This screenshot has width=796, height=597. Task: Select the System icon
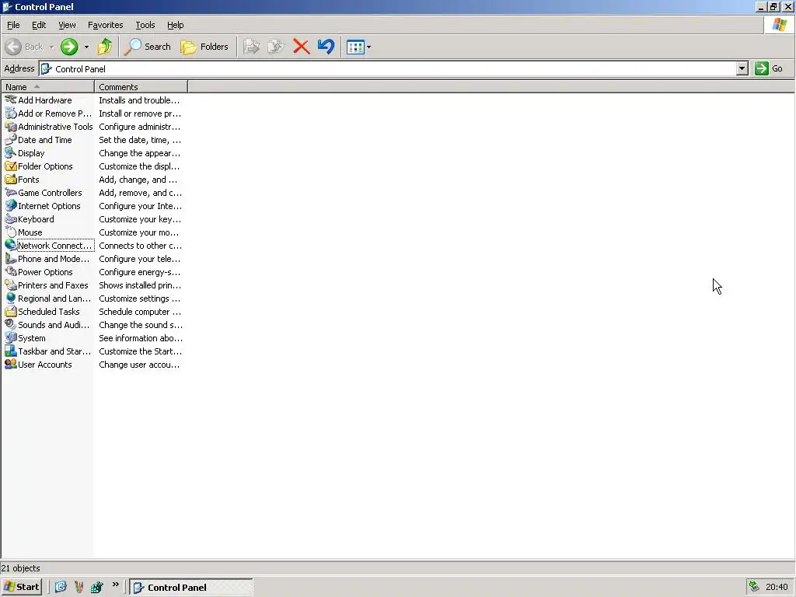click(x=11, y=337)
